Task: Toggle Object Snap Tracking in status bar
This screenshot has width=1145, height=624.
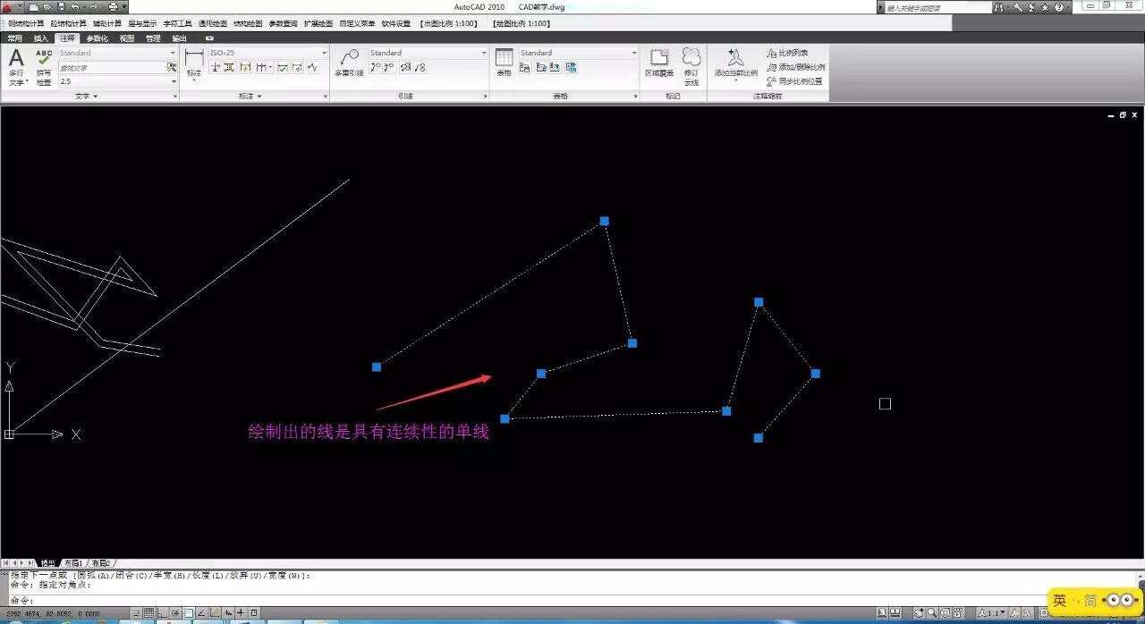Action: click(201, 612)
